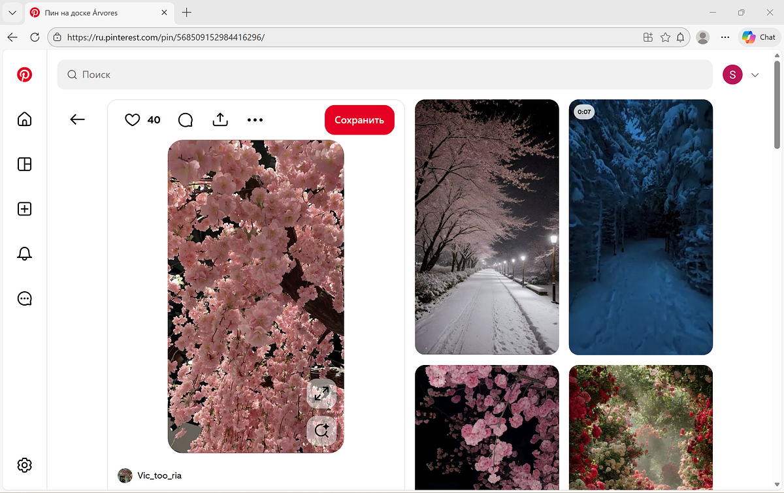Open the snowy night street thumbnail
The image size is (784, 493).
click(x=487, y=227)
